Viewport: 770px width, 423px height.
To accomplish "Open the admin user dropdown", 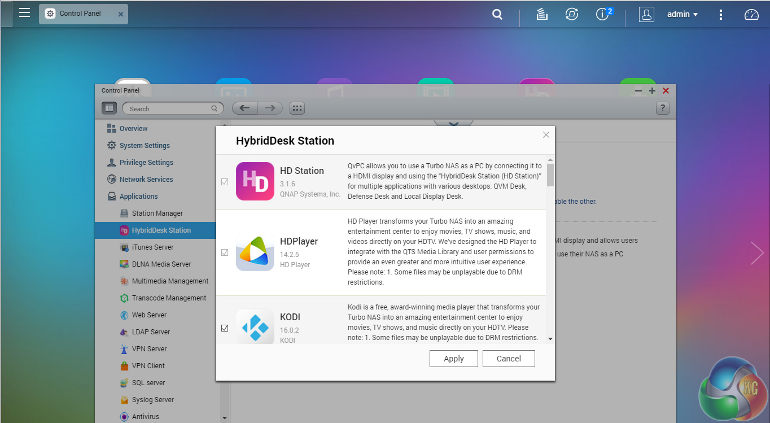I will tap(683, 15).
